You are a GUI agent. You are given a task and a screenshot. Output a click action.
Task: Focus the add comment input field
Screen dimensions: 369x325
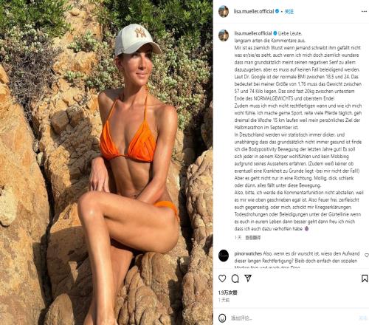pyautogui.click(x=293, y=318)
